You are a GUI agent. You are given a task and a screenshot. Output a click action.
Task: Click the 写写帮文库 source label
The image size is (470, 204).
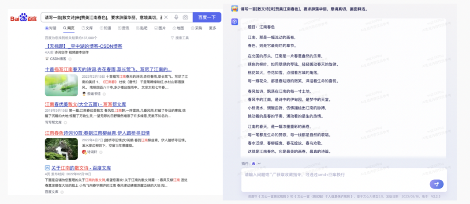pyautogui.click(x=53, y=122)
